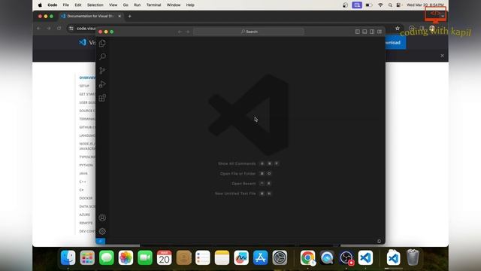The height and width of the screenshot is (271, 481).
Task: Open the Edit menu
Action: [78, 5]
